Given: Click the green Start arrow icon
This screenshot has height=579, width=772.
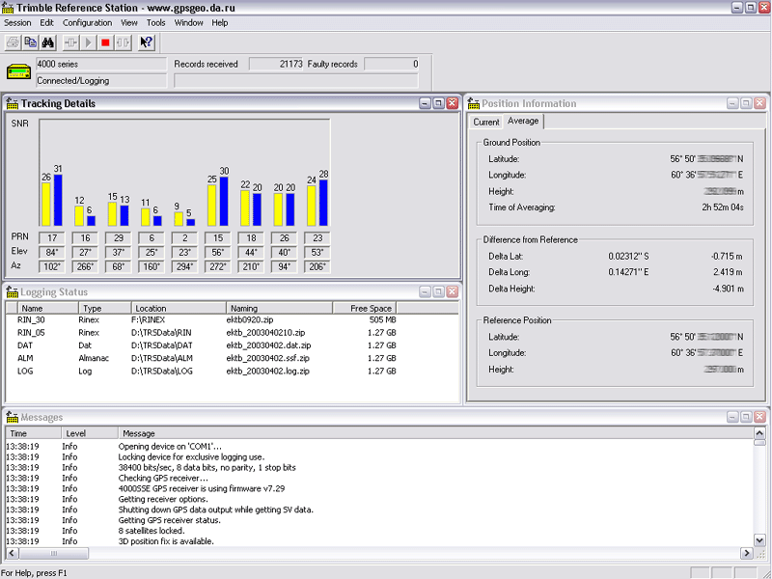Looking at the screenshot, I should point(89,42).
